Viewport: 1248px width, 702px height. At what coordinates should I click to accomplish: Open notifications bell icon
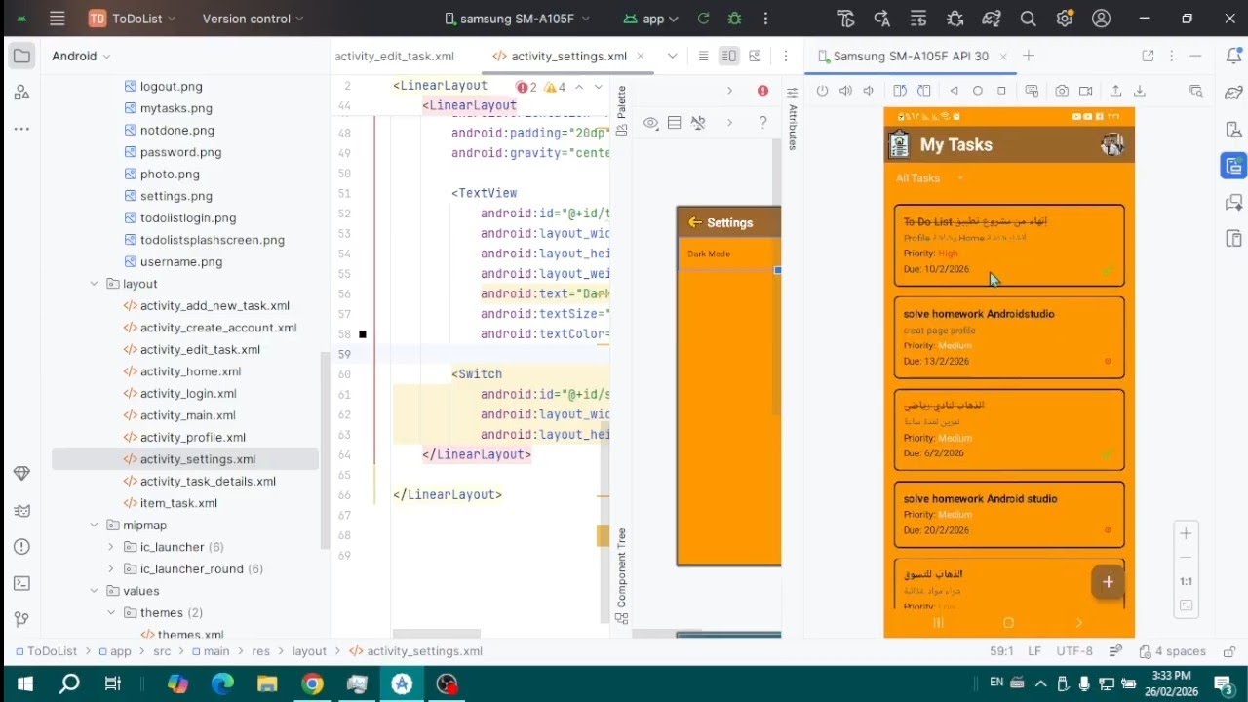(x=1233, y=57)
